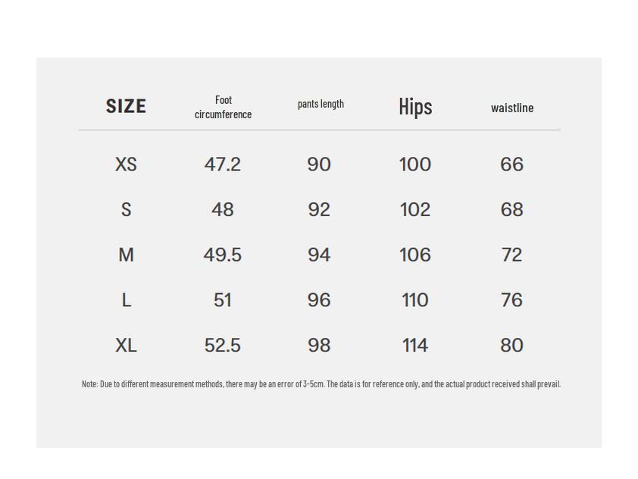
Task: Click foot circumference value 52.5
Action: pos(223,346)
